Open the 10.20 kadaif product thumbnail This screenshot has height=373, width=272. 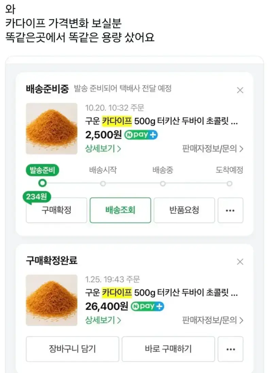(52, 129)
